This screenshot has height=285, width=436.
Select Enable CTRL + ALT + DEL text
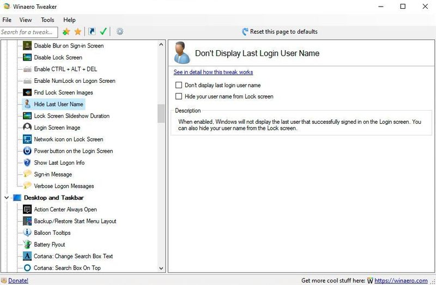tap(65, 69)
